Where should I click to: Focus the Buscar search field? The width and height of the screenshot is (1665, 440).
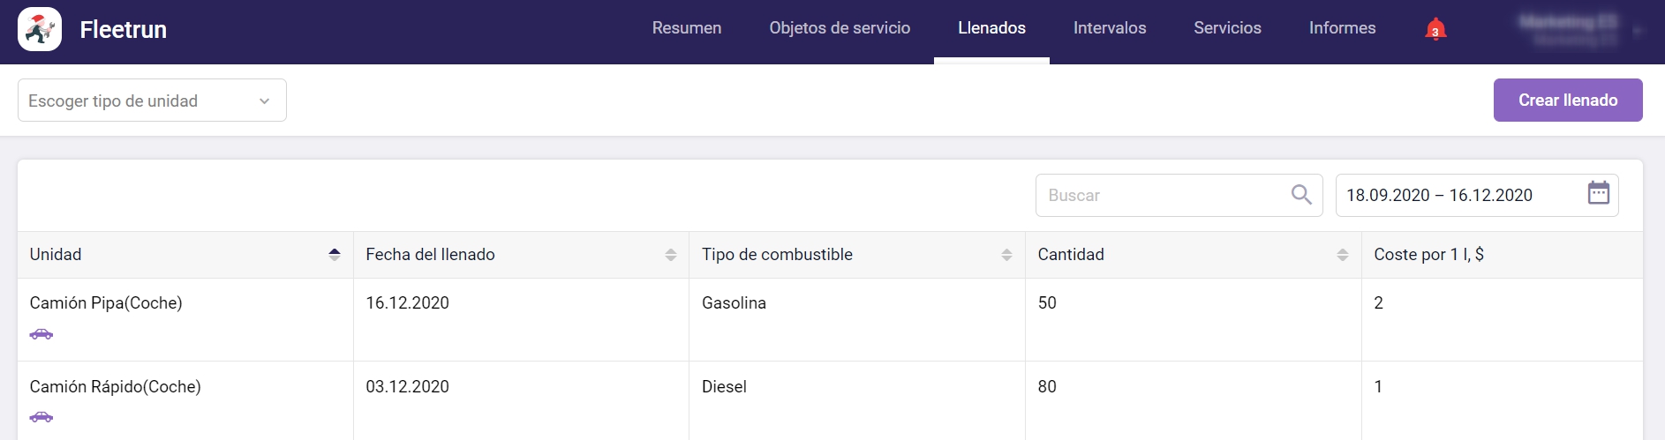[x=1179, y=195]
